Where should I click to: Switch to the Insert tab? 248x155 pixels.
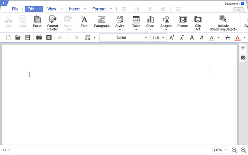click(74, 9)
